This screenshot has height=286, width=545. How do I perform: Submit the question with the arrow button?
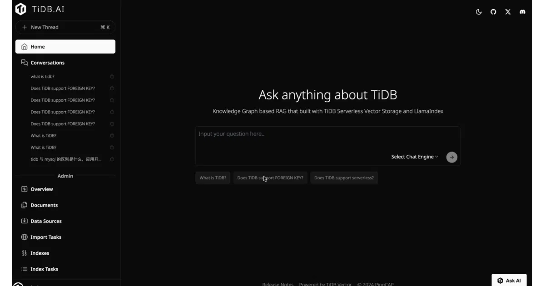pyautogui.click(x=451, y=157)
